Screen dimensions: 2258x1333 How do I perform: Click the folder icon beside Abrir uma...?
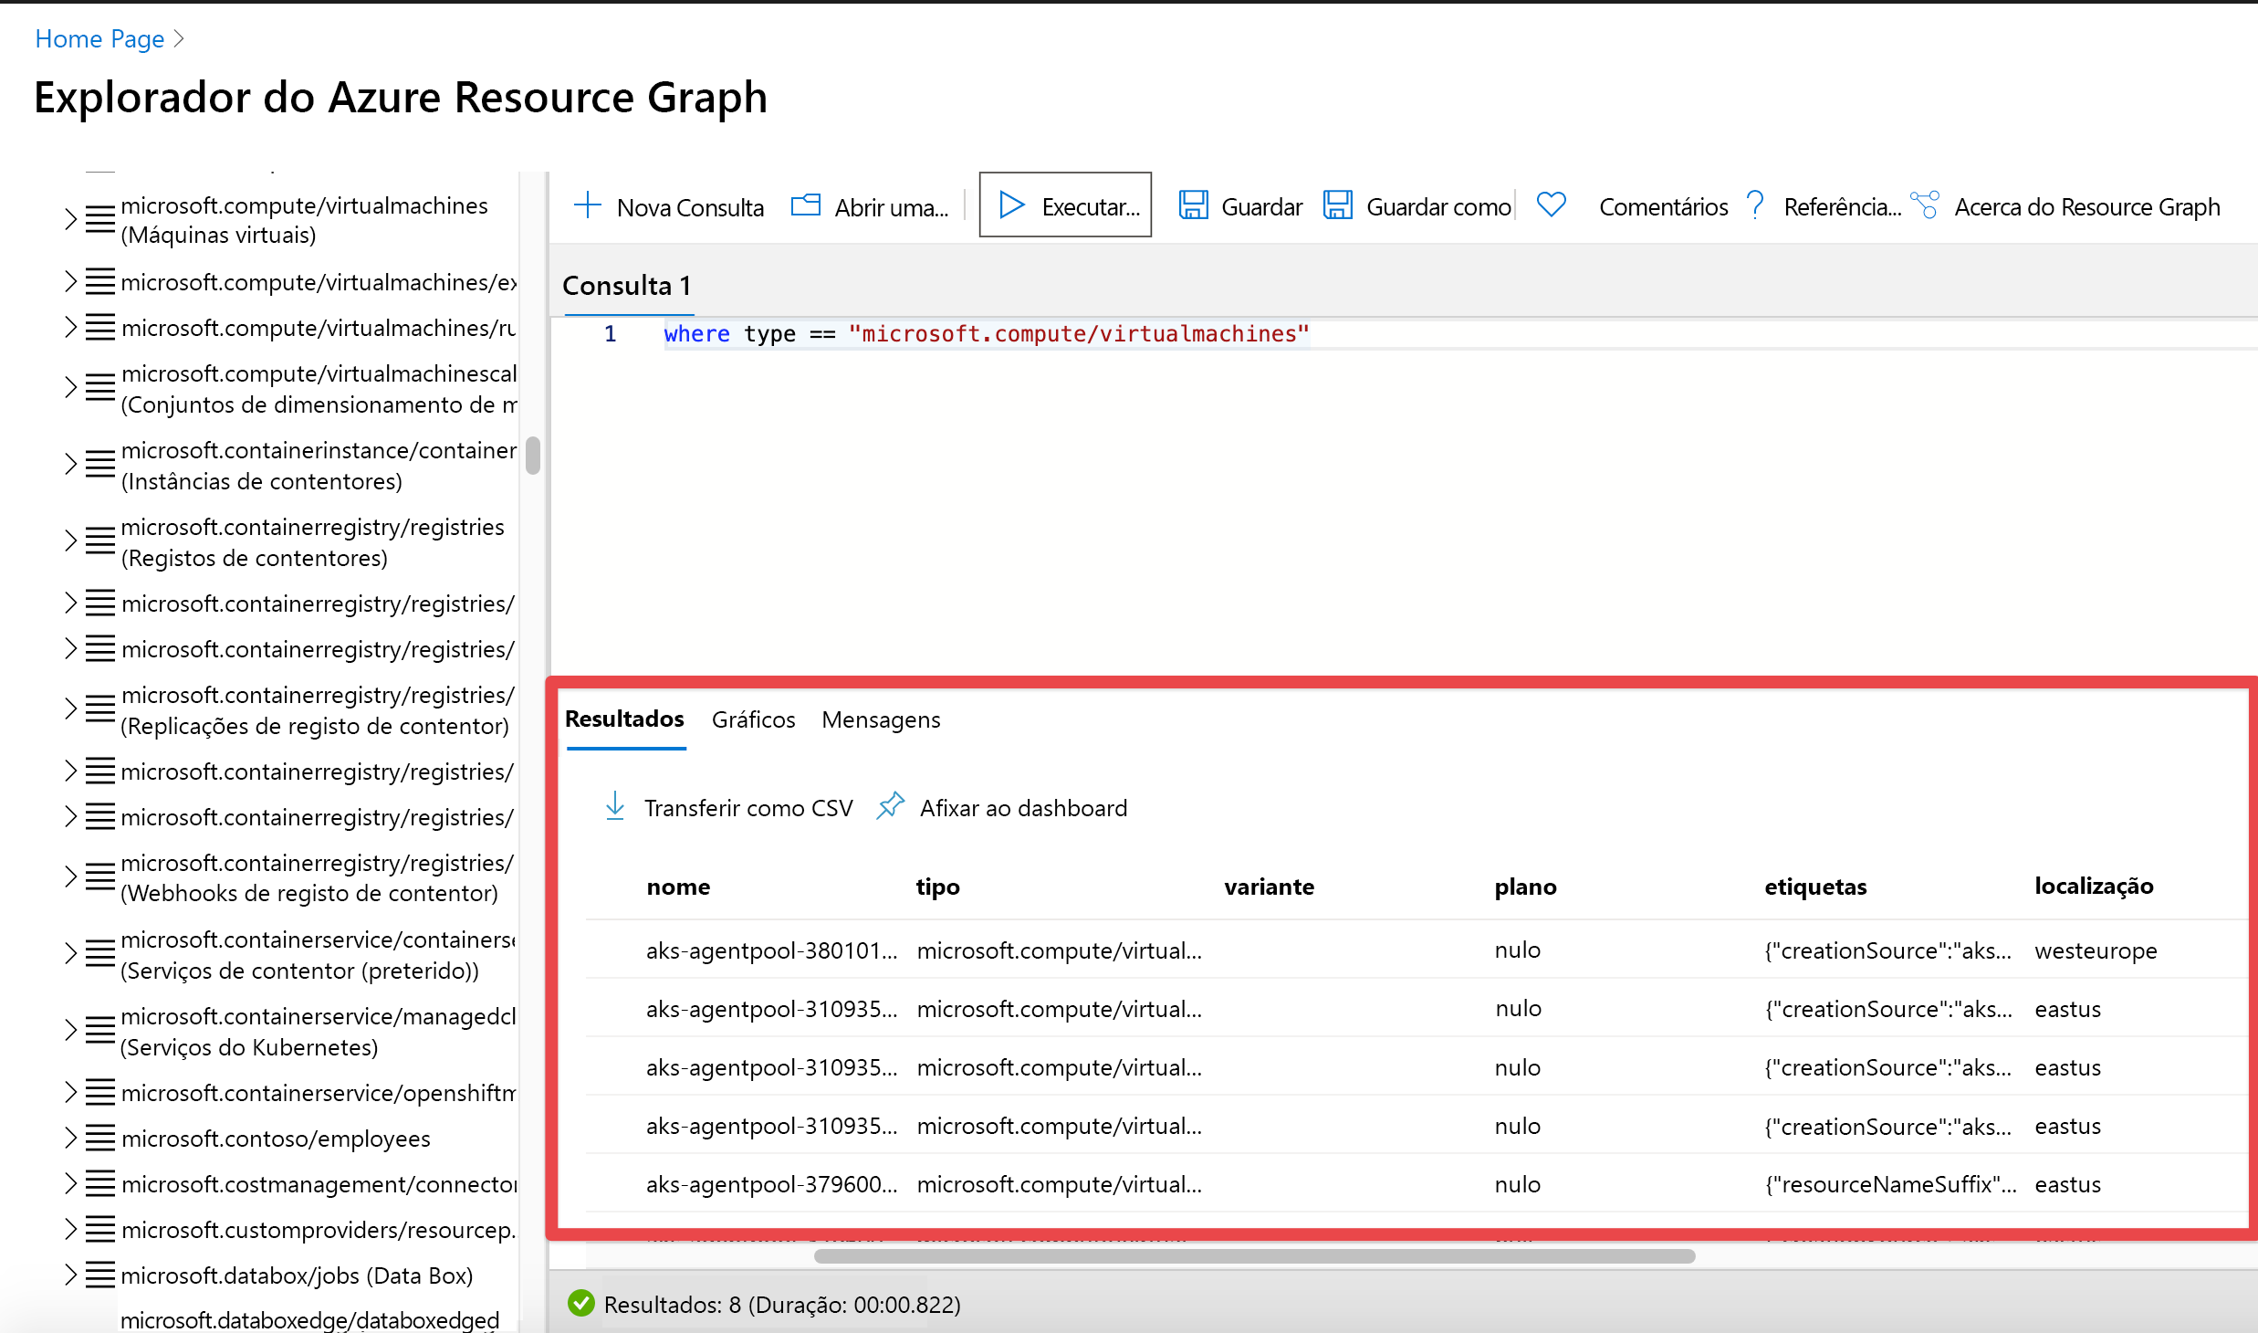[x=805, y=205]
